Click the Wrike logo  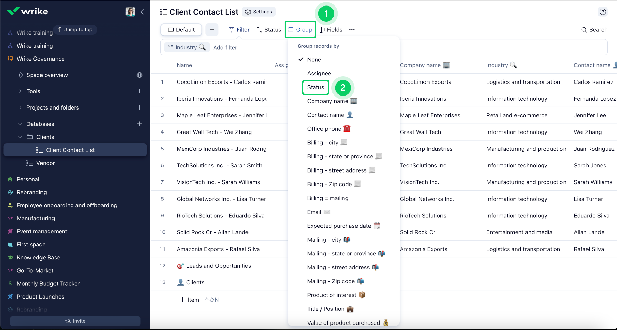27,11
